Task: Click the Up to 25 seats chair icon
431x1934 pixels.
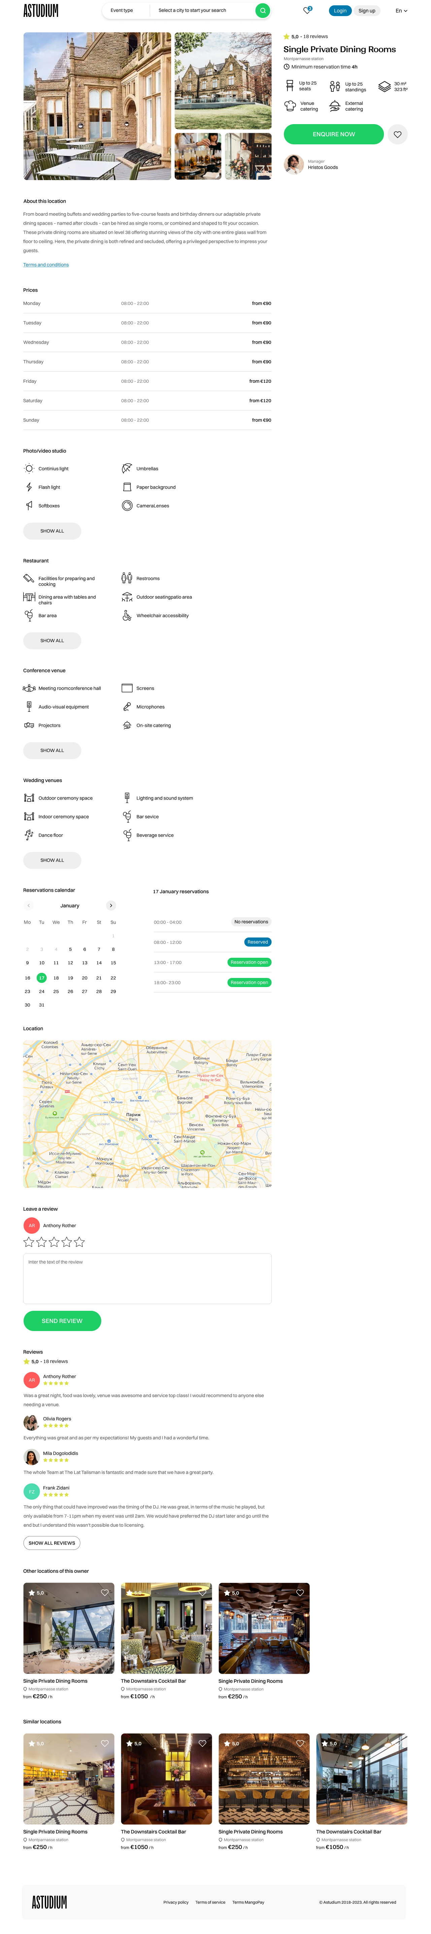Action: [x=289, y=86]
